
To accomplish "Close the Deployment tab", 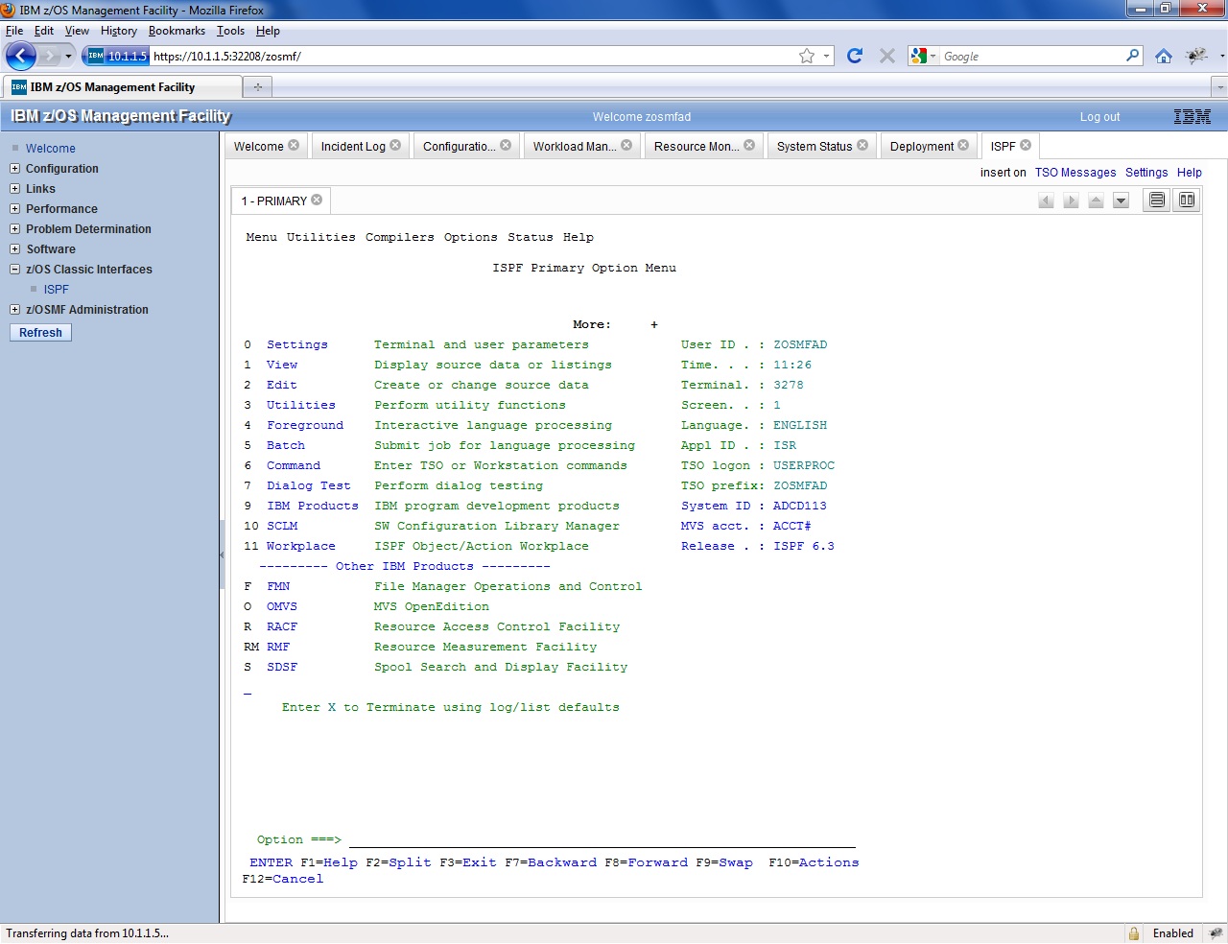I will (964, 145).
